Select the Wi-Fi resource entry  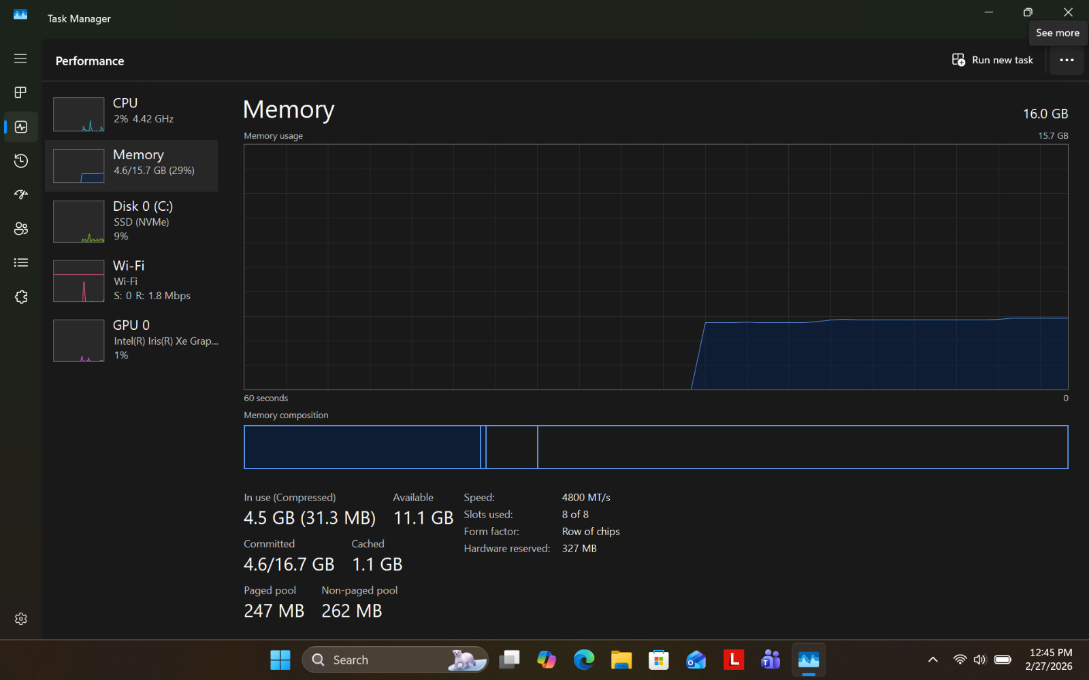point(131,280)
